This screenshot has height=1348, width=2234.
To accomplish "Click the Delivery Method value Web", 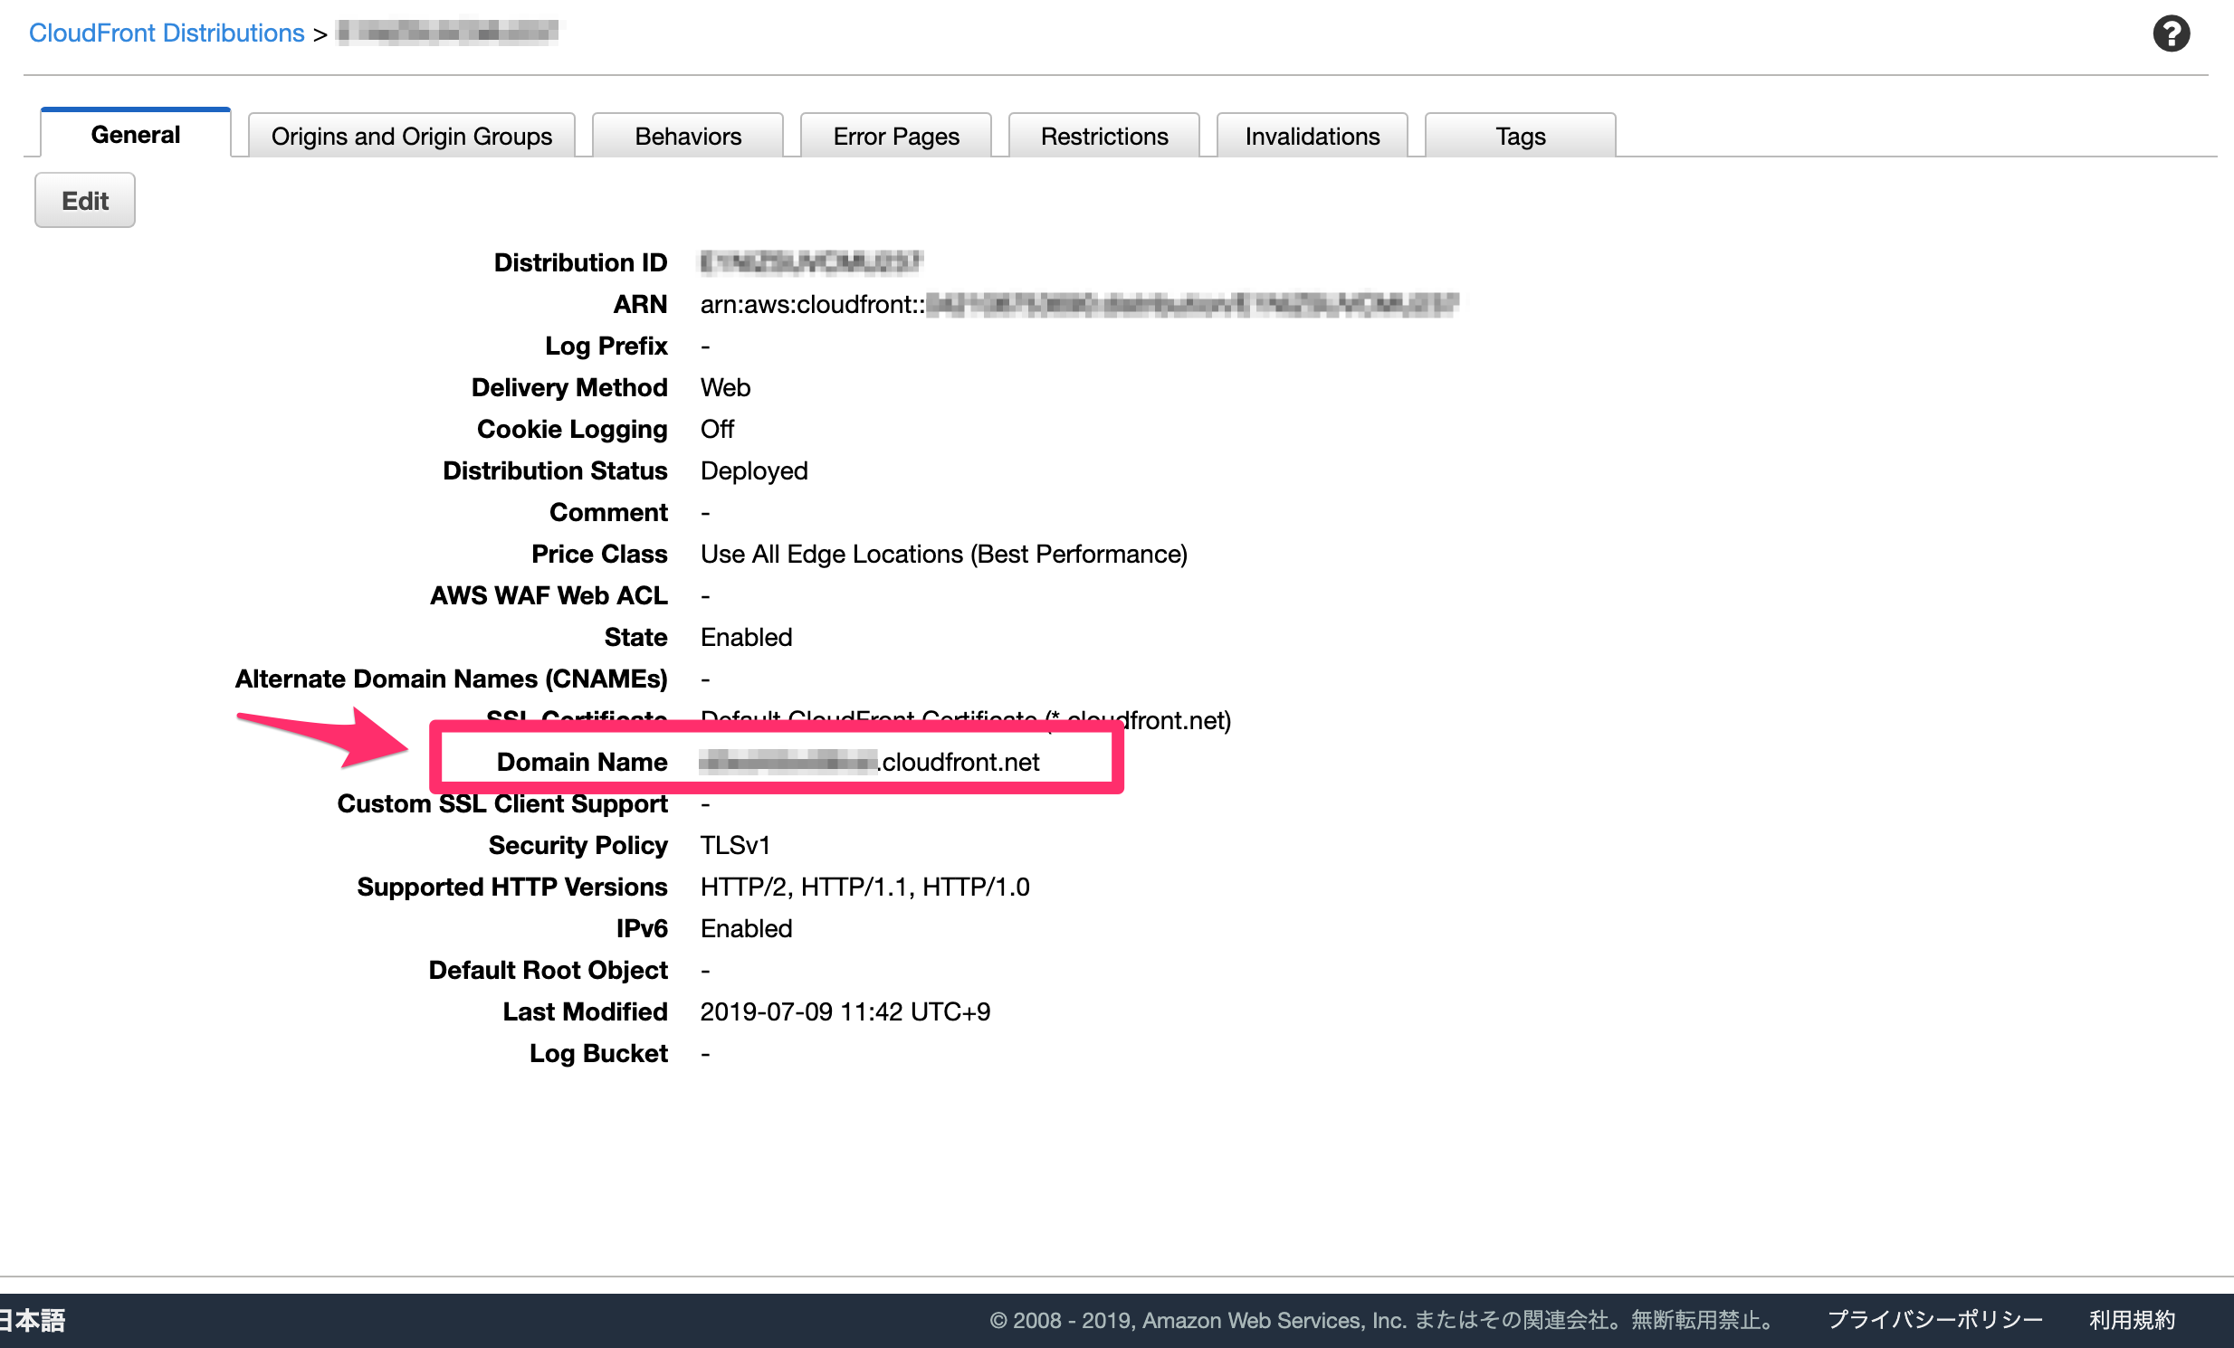I will pyautogui.click(x=725, y=387).
